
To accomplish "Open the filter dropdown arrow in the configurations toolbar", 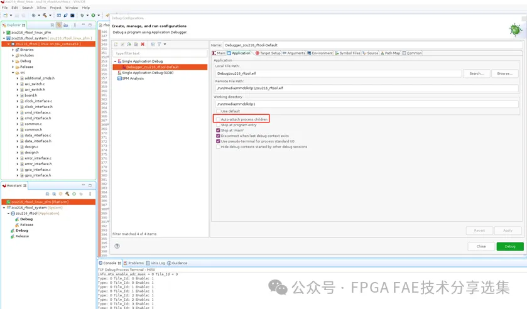I will [165, 45].
